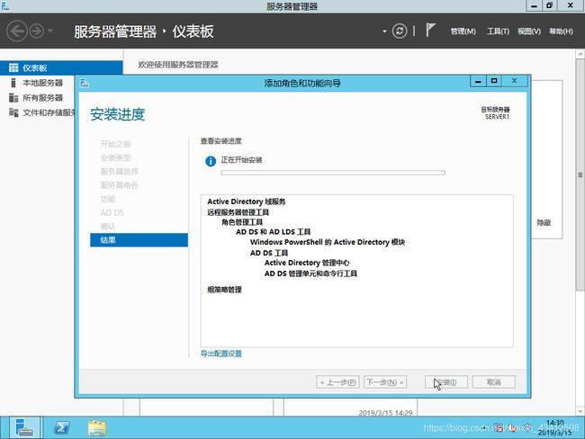Click the SERVER1 target server label
This screenshot has height=439, width=585.
497,117
